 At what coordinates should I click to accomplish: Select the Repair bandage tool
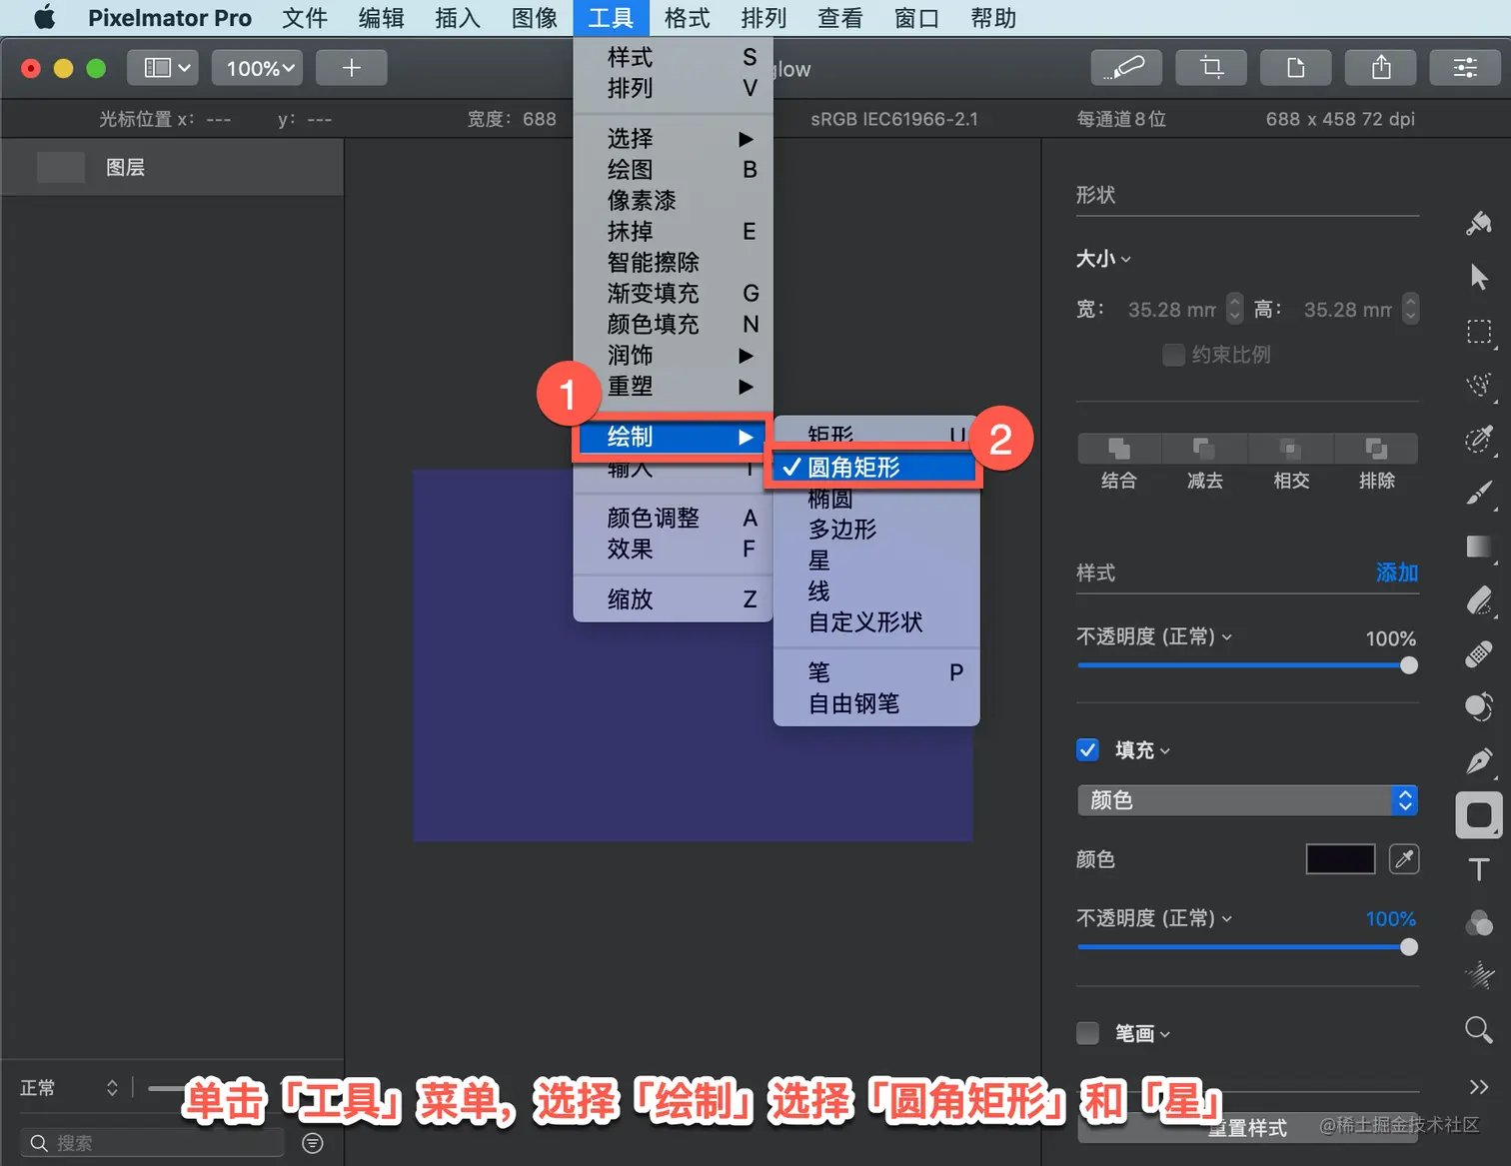(1479, 654)
